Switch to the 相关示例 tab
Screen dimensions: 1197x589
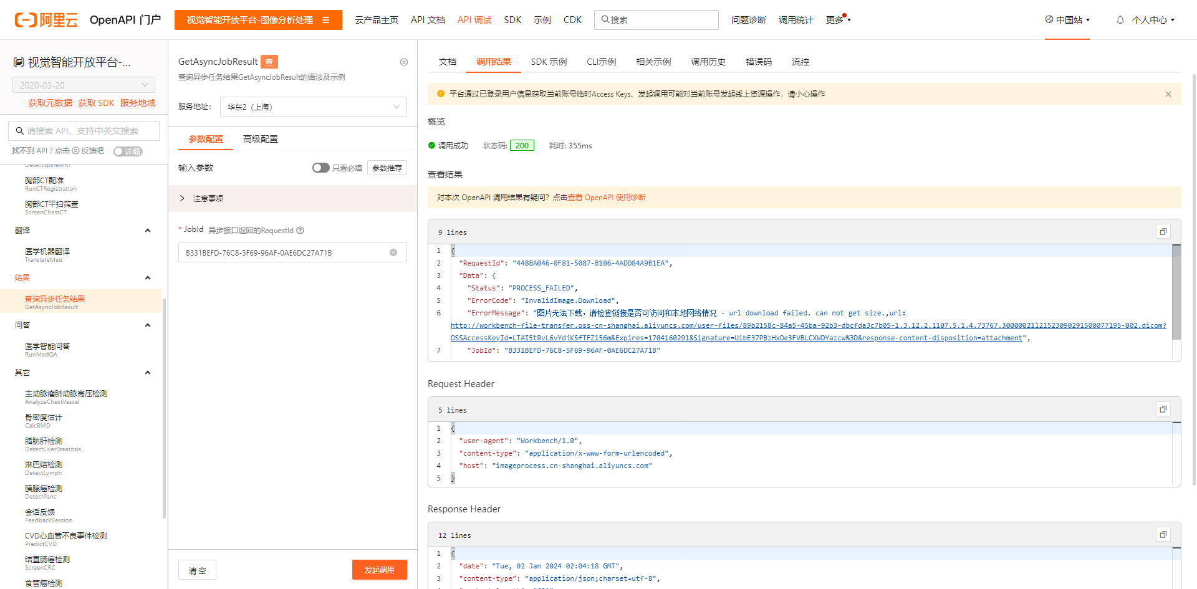(653, 62)
